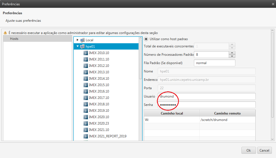276x158 pixels.
Task: Click the IMEX 2020.10 droplet icon
Action: click(85, 117)
